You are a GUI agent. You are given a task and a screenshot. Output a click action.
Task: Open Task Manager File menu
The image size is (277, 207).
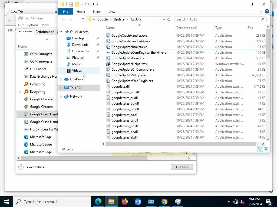click(21, 25)
